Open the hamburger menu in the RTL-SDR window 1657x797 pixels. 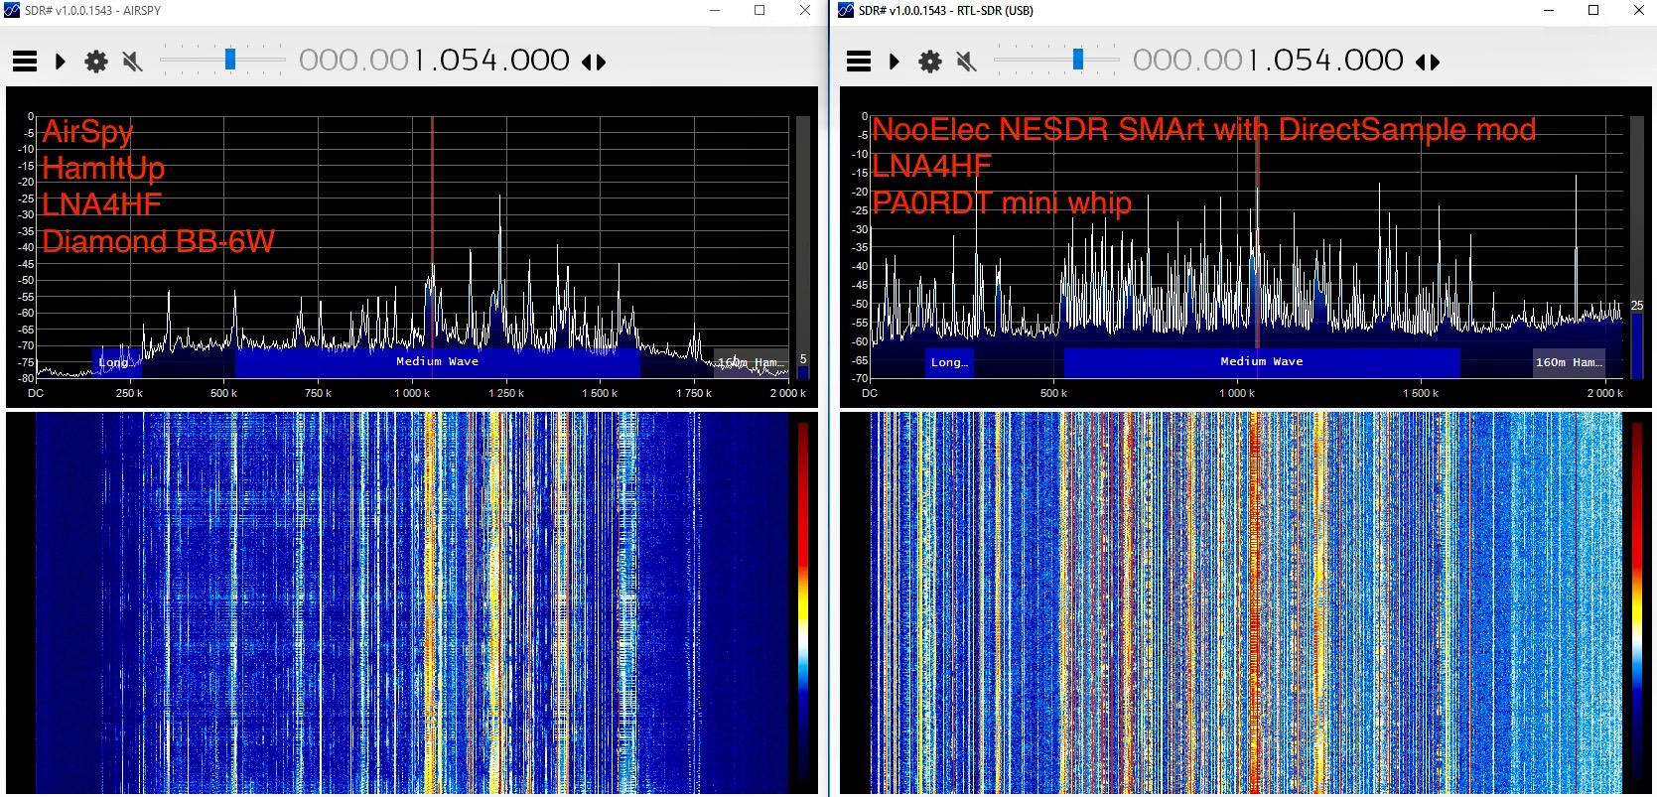pos(859,62)
